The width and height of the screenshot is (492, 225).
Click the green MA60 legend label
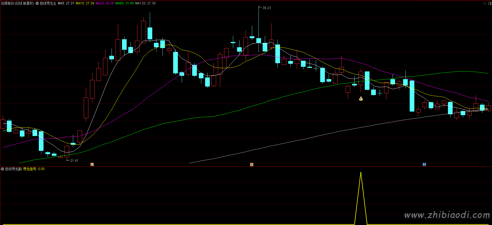pyautogui.click(x=124, y=3)
